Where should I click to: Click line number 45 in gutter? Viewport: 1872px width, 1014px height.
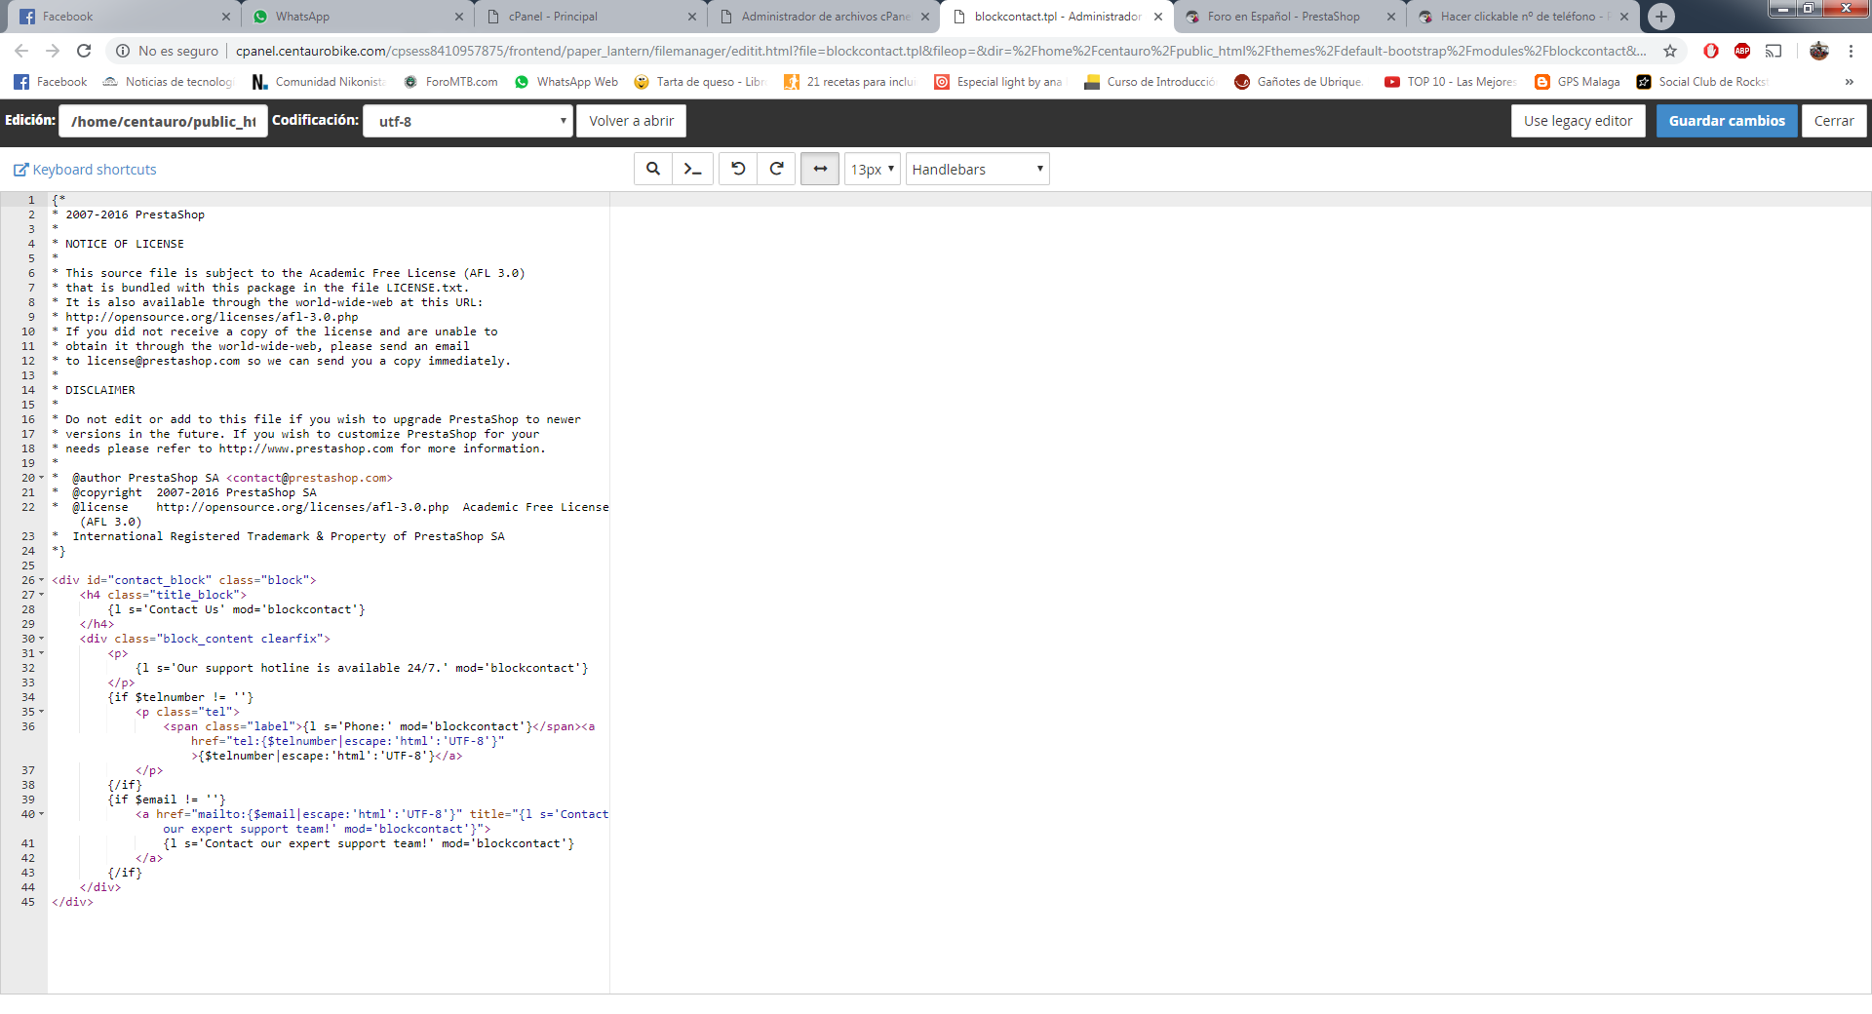tap(28, 902)
